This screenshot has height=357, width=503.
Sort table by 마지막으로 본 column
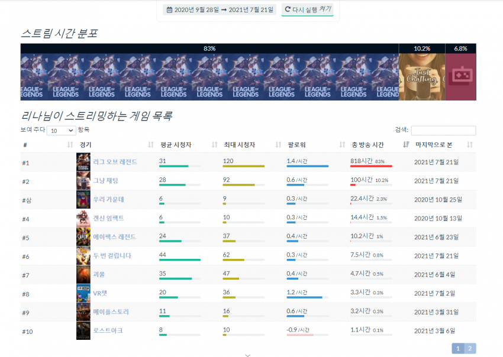[x=444, y=145]
